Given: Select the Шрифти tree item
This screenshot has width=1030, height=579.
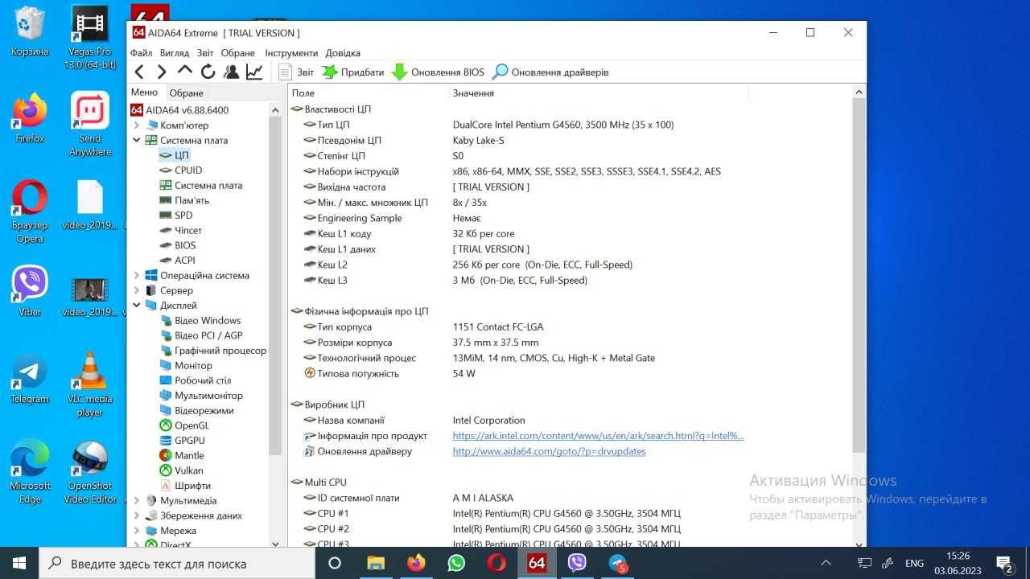Looking at the screenshot, I should pos(192,486).
